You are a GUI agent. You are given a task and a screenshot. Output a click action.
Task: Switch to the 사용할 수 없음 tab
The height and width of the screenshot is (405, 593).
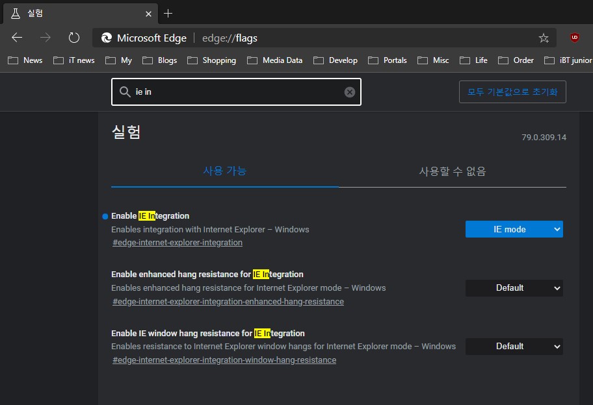(453, 171)
